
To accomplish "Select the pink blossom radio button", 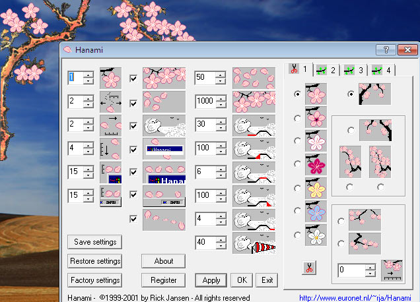I will tap(297, 94).
